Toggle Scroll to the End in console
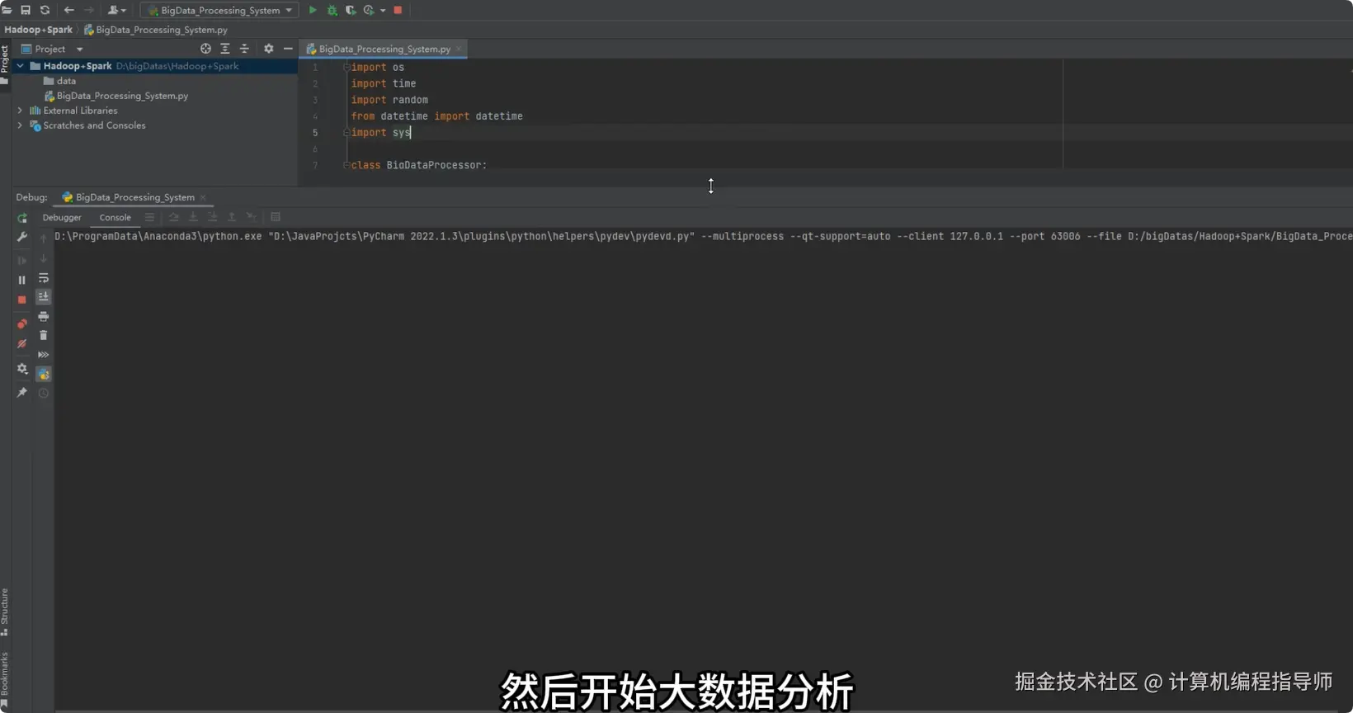Image resolution: width=1353 pixels, height=713 pixels. (44, 297)
